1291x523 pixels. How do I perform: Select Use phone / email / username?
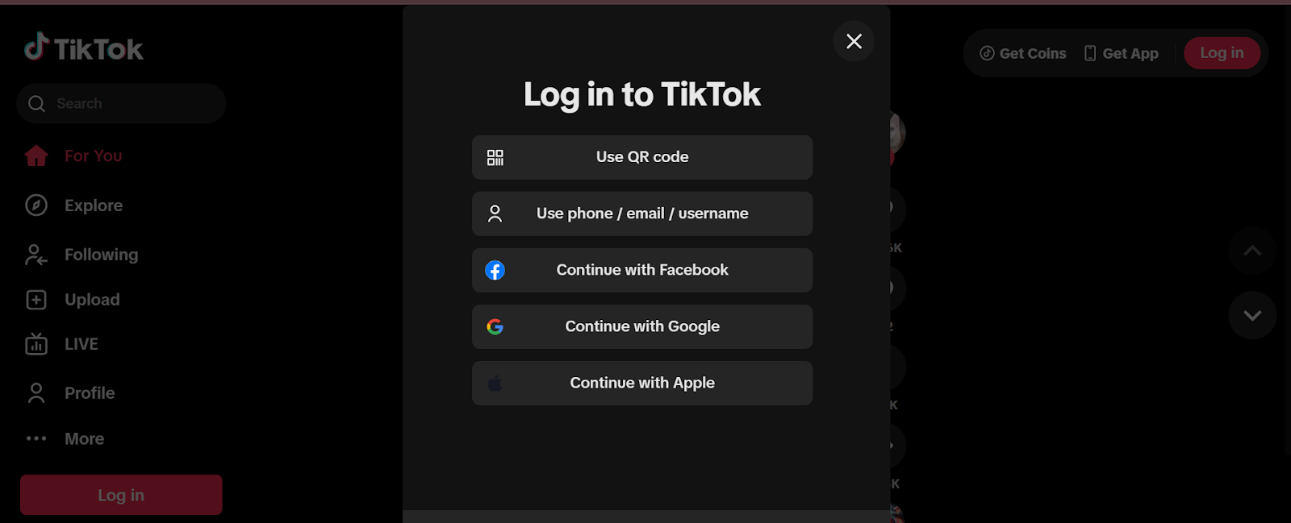(x=642, y=214)
